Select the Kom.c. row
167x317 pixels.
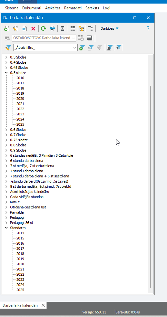(x=15, y=202)
